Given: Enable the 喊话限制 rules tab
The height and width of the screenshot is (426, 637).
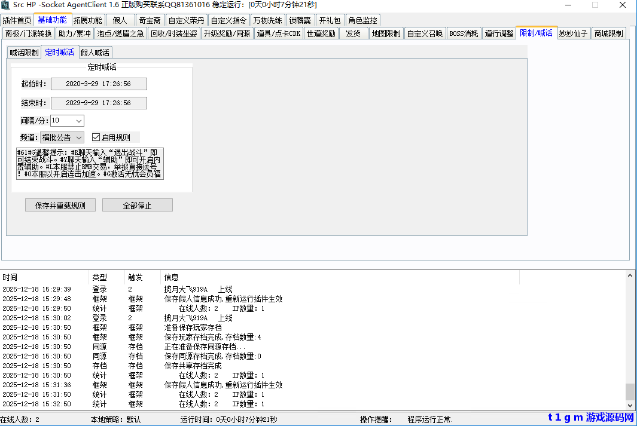Looking at the screenshot, I should (x=24, y=52).
